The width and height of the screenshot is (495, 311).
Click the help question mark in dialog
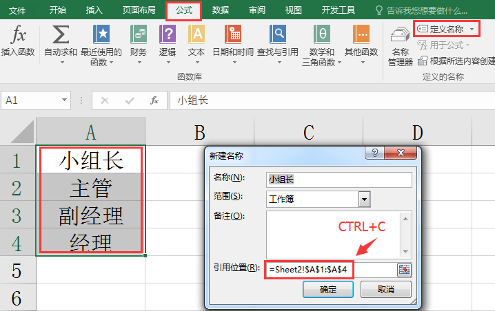pos(375,153)
